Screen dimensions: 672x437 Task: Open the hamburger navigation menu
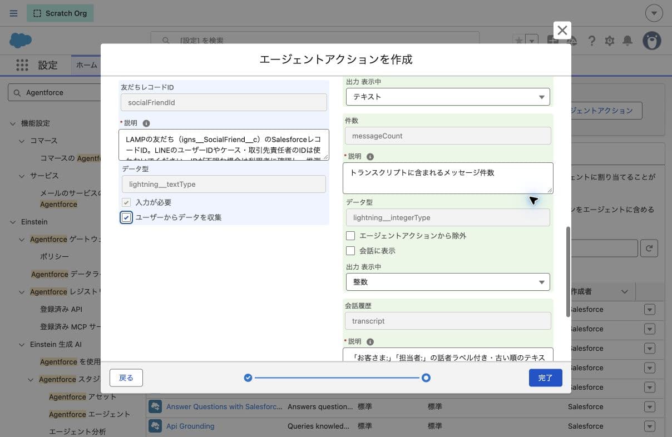(x=13, y=13)
